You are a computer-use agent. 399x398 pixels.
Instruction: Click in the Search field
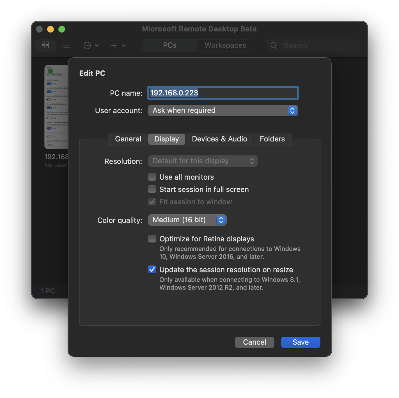click(x=313, y=45)
